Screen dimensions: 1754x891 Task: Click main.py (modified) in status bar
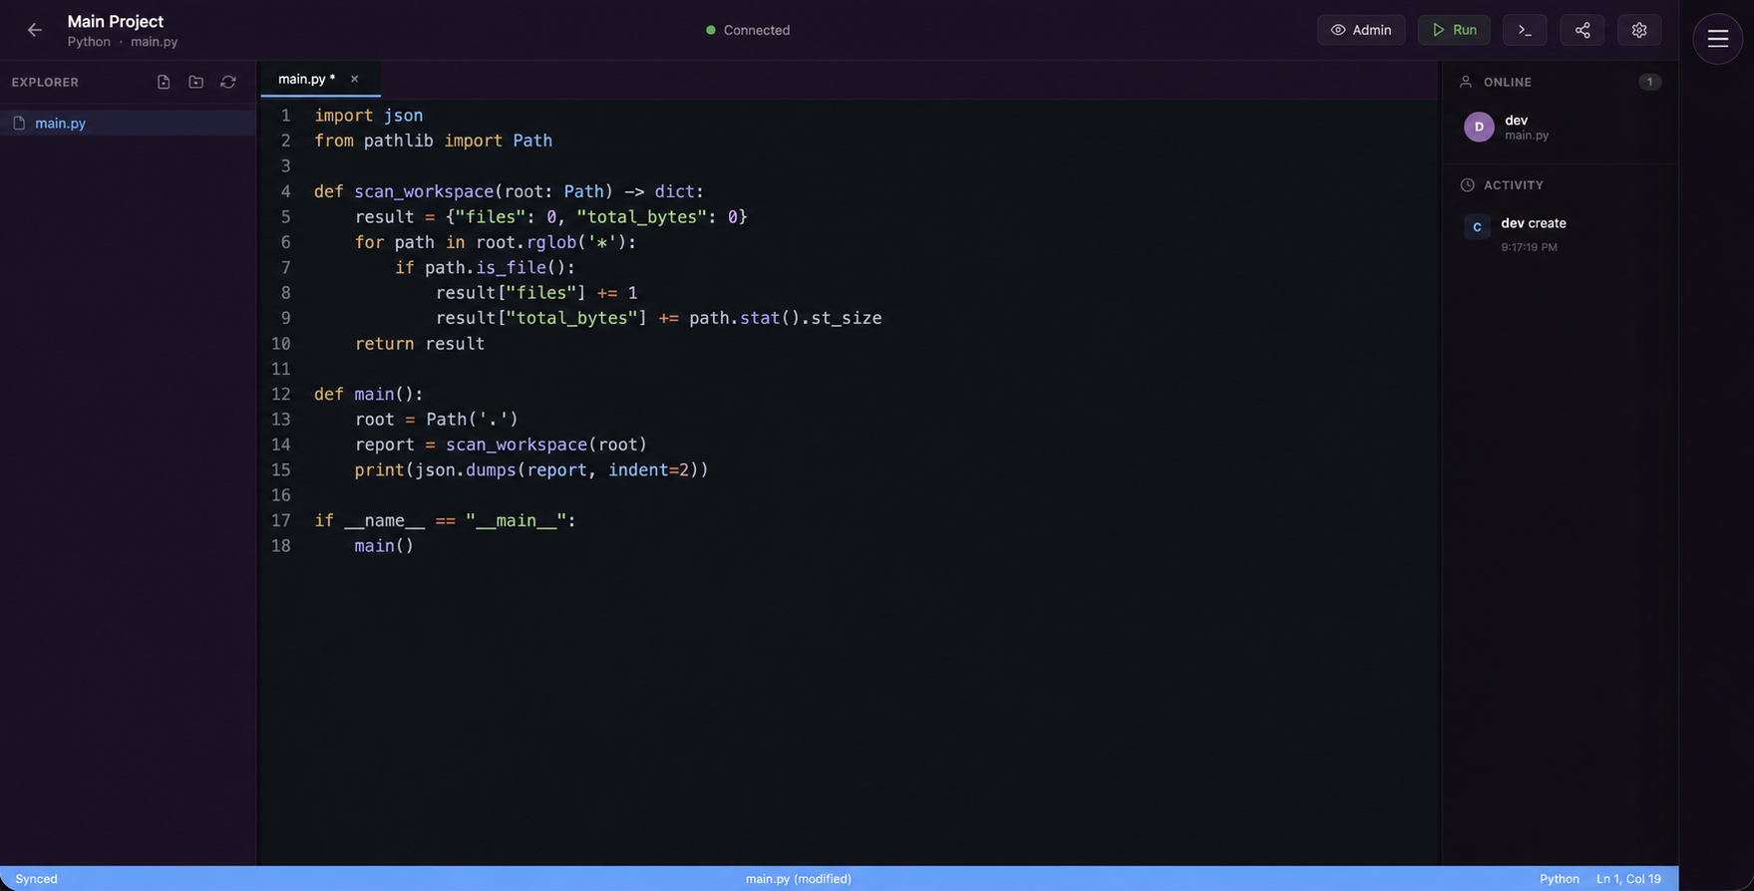click(x=799, y=879)
